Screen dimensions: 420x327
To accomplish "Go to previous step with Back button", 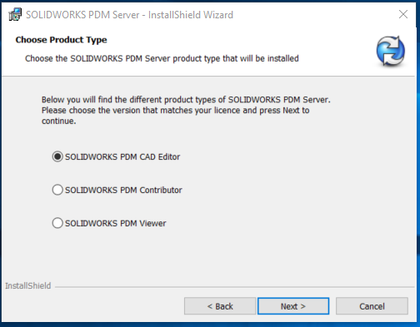I will coord(220,306).
